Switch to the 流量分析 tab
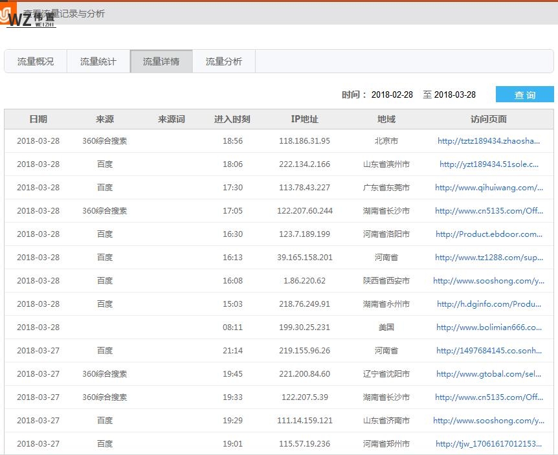Viewport: 558px width, 455px height. (x=223, y=61)
